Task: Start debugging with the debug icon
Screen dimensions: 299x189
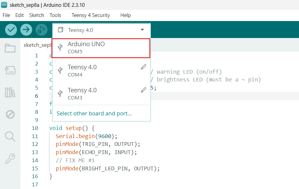Action: 41,30
